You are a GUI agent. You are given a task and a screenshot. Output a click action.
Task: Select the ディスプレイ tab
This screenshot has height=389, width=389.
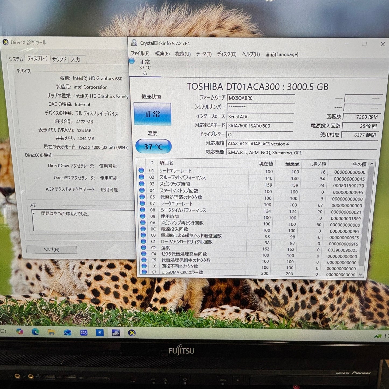point(37,59)
